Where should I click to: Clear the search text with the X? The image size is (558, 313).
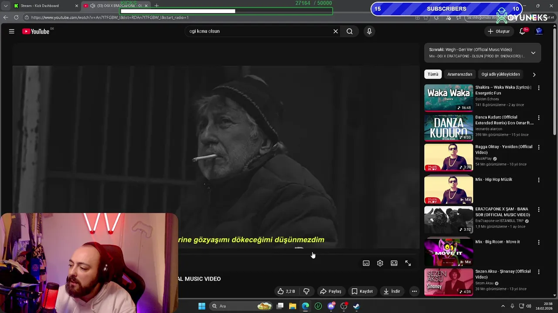[x=336, y=31]
